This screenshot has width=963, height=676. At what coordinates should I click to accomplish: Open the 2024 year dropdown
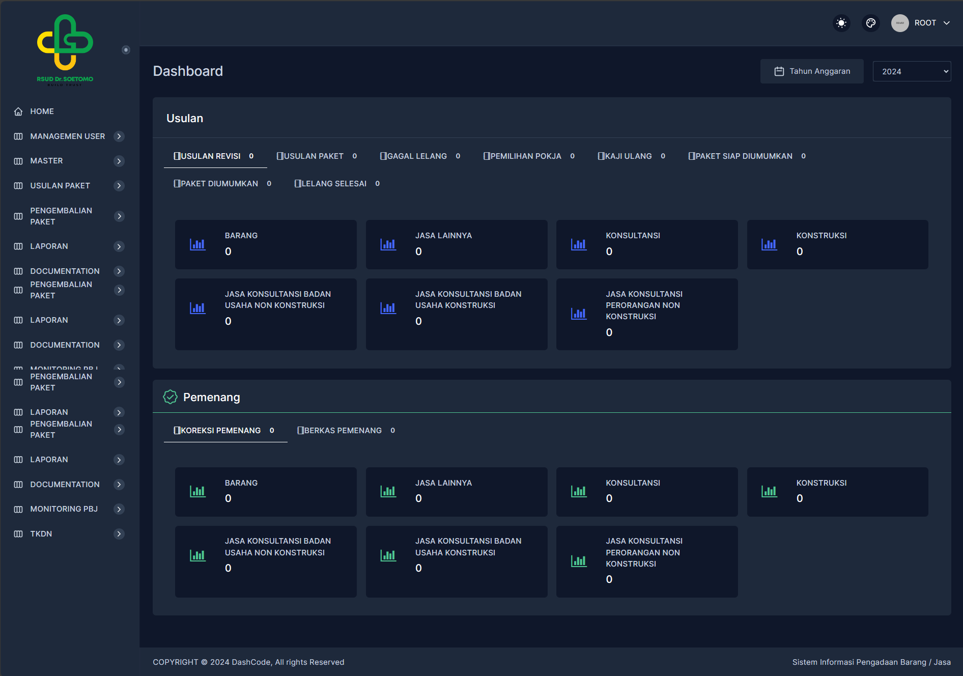click(x=911, y=71)
